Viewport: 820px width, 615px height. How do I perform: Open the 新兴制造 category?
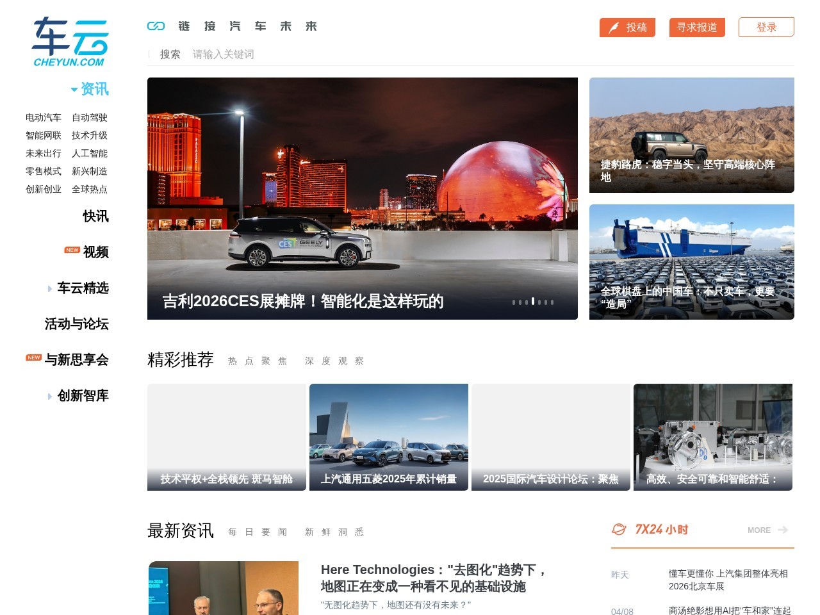click(x=90, y=171)
